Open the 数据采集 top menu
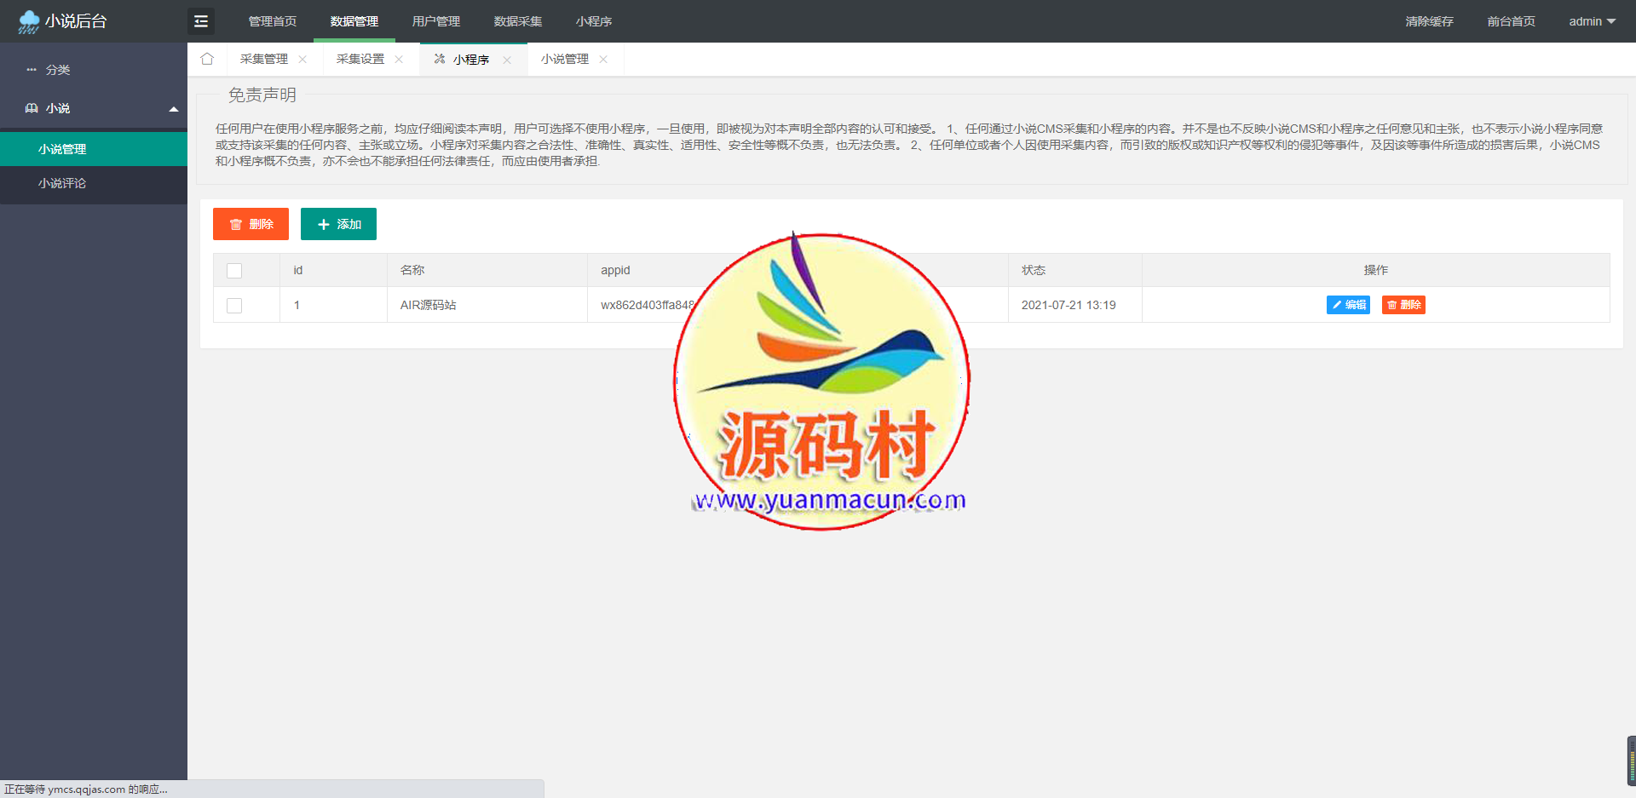This screenshot has width=1636, height=798. [x=517, y=21]
